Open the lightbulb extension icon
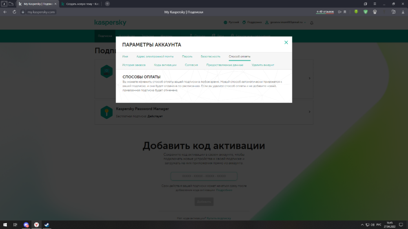This screenshot has height=229, width=408. (x=375, y=12)
